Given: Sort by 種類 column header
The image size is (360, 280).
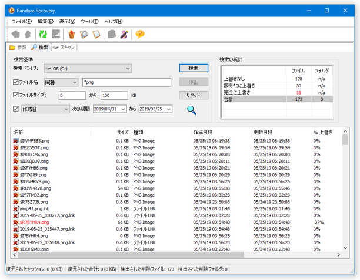Looking at the screenshot, I should [161, 132].
